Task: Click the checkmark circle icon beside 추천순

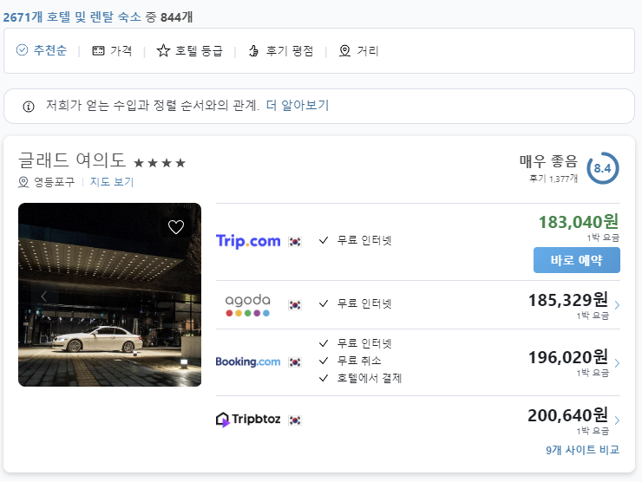Action: pos(22,50)
